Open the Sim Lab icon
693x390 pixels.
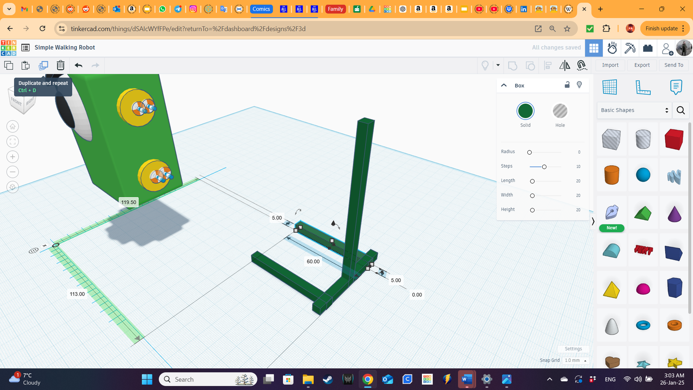[x=612, y=48]
